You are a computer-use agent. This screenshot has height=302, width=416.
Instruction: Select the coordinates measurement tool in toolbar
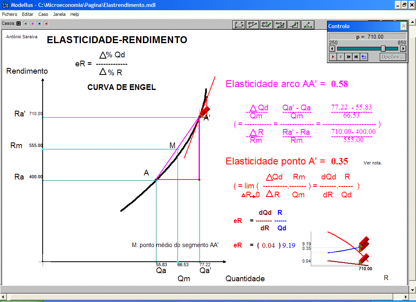pyautogui.click(x=239, y=25)
